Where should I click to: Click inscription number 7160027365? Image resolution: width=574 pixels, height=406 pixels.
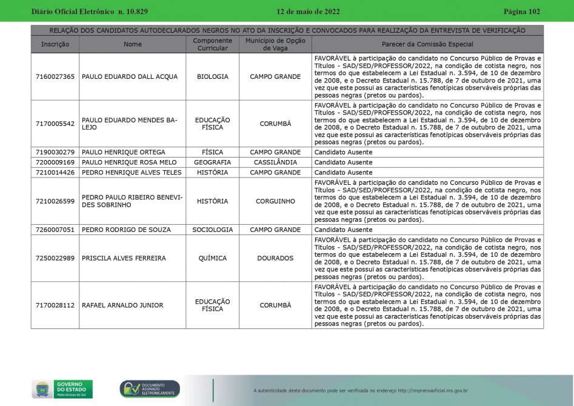tap(55, 77)
